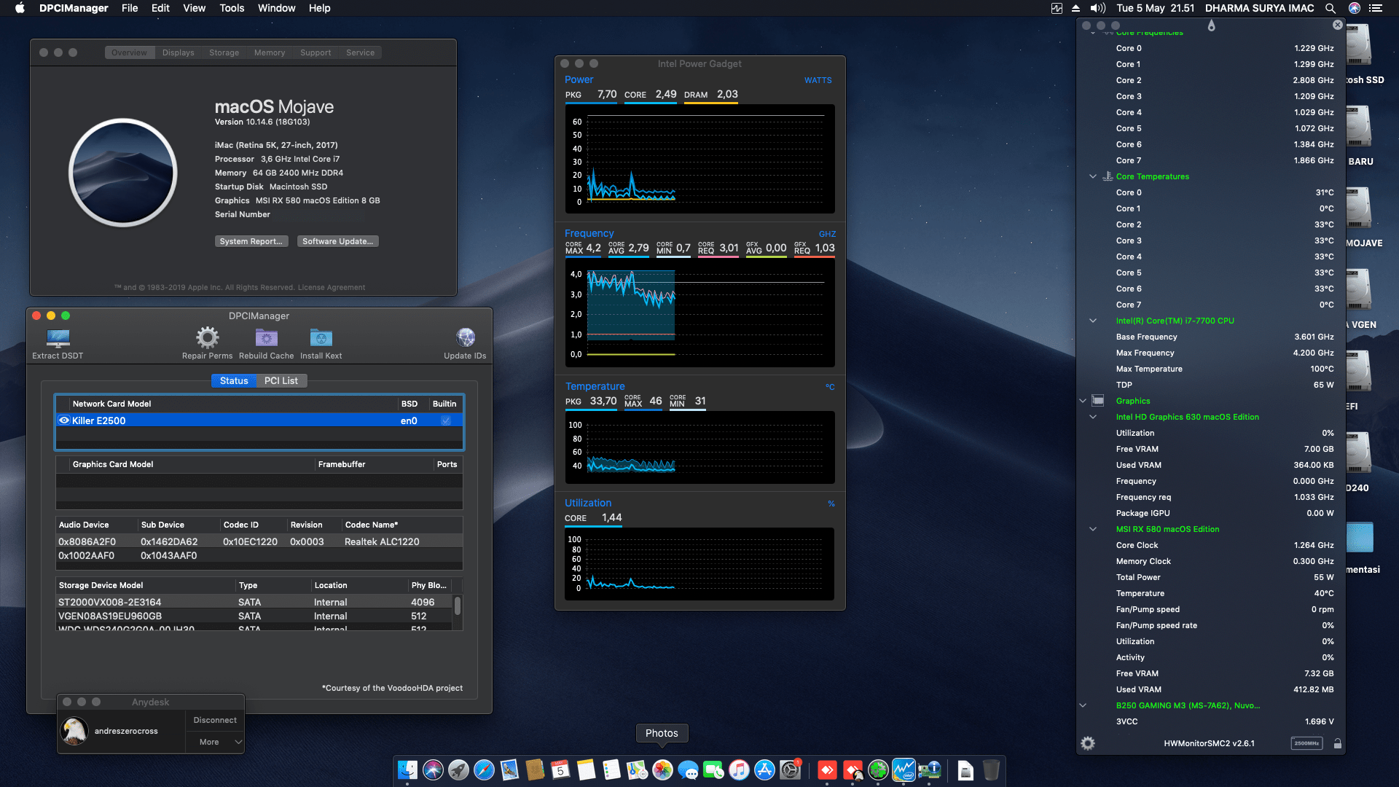Switch to the Displays tab in About This Mac
The width and height of the screenshot is (1399, 787).
pos(179,52)
